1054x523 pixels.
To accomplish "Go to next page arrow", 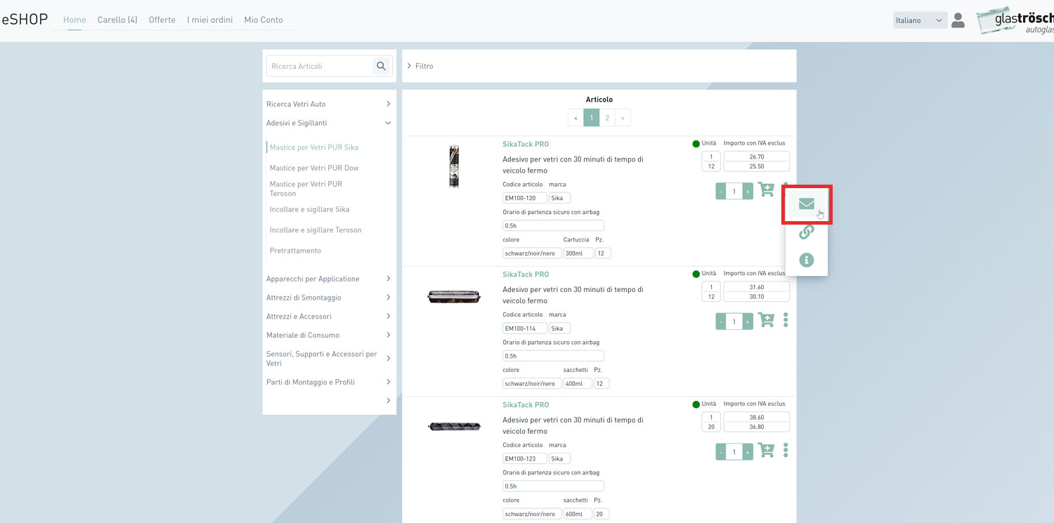I will point(623,118).
